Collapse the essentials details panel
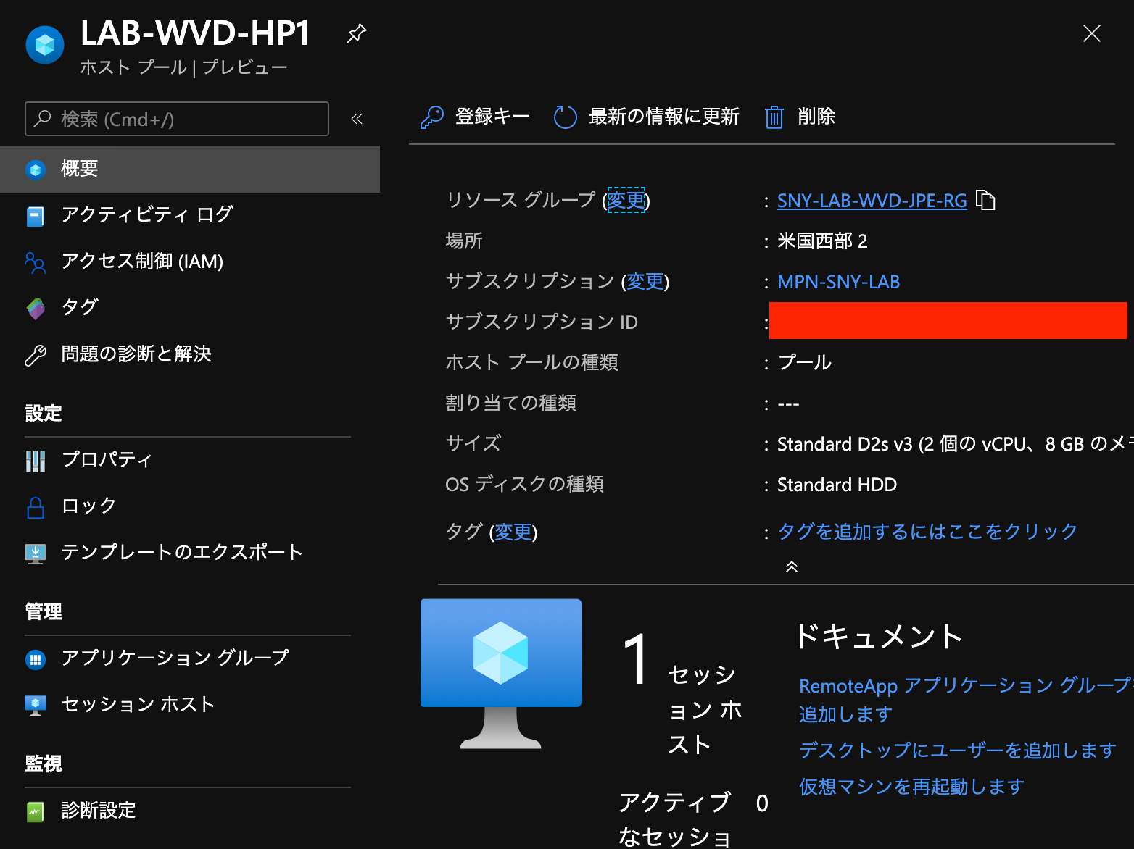 pyautogui.click(x=792, y=567)
